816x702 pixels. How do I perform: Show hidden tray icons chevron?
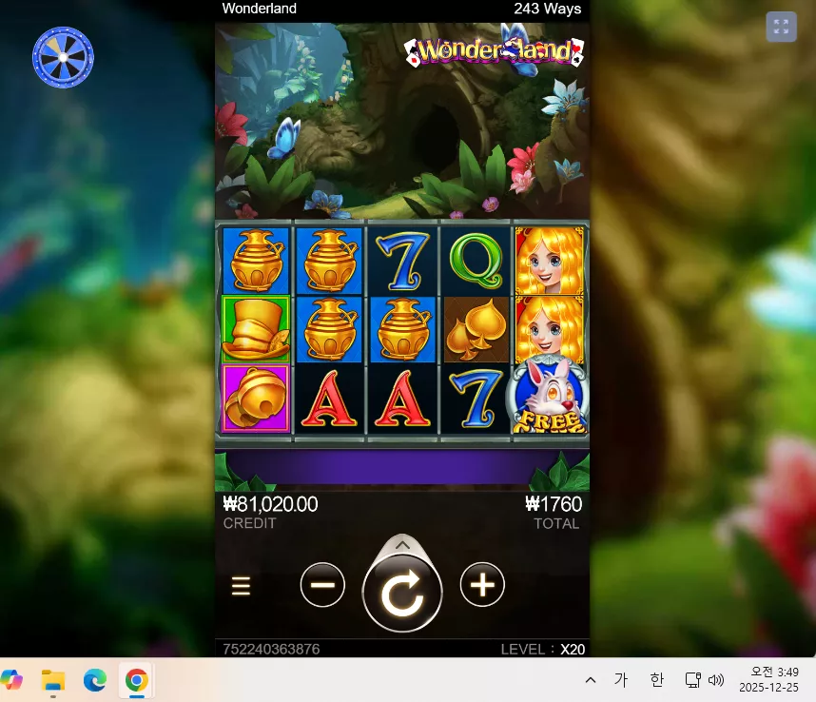coord(591,679)
